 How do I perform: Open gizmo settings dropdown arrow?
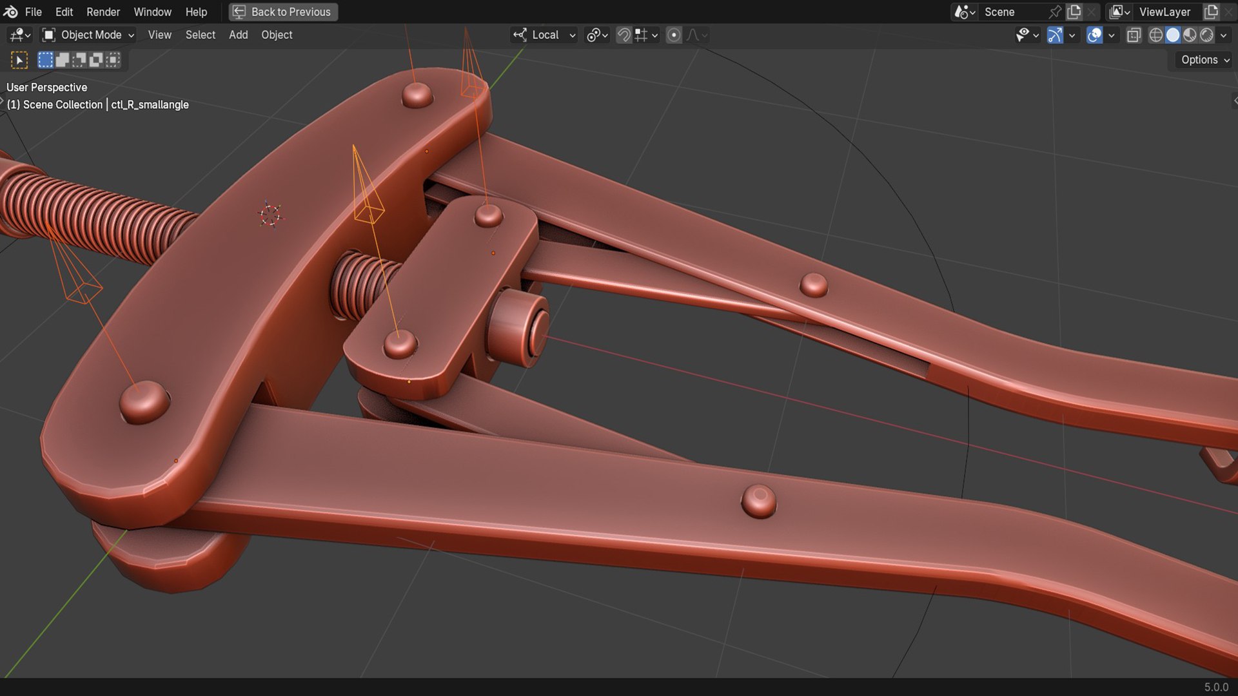[1072, 35]
